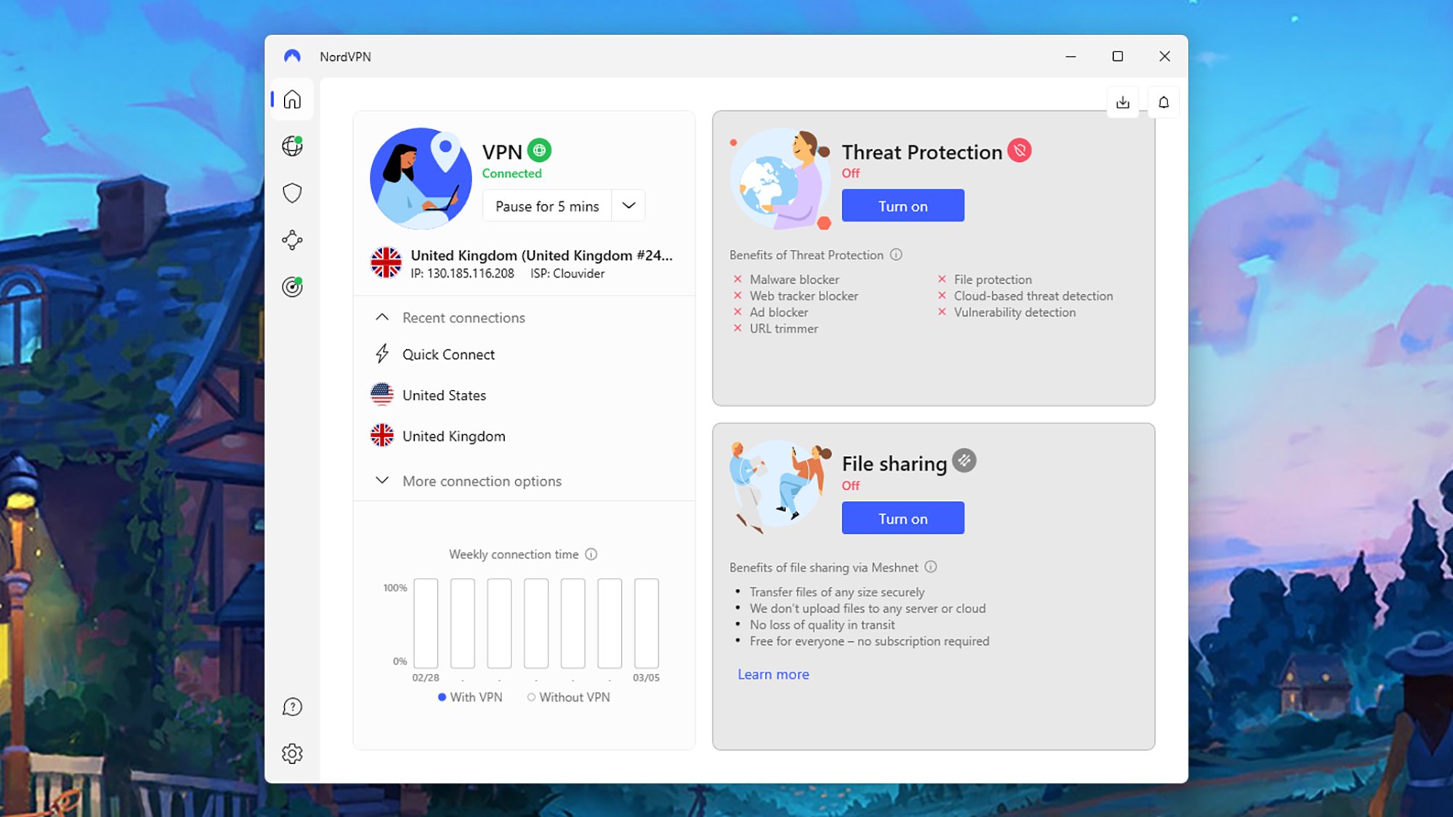Open the notifications bell icon
The height and width of the screenshot is (817, 1453).
tap(1163, 102)
